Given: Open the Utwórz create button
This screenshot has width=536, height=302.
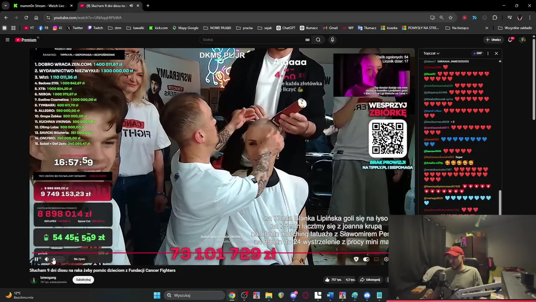Looking at the screenshot, I should pos(493,40).
